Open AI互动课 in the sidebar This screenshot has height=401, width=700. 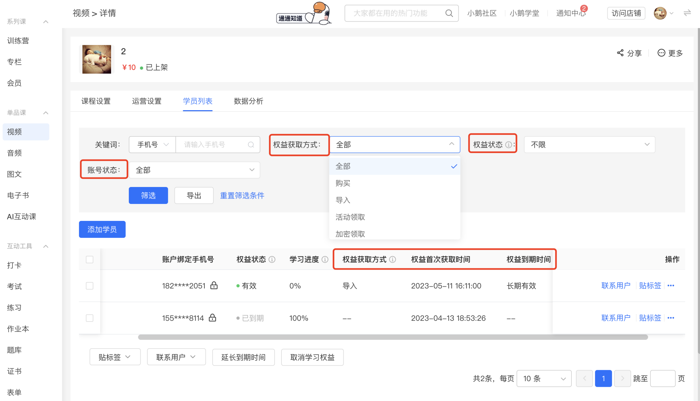[x=22, y=216]
